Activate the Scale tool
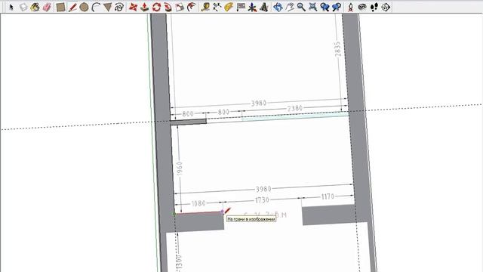 [180, 7]
